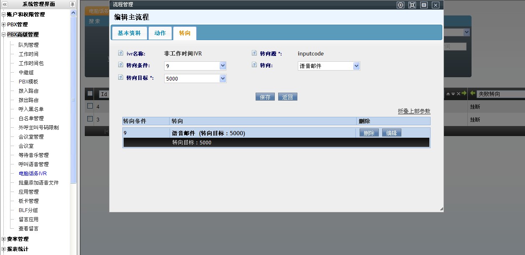
Task: Click the circle-square icon in dialog title bar
Action: 401,5
